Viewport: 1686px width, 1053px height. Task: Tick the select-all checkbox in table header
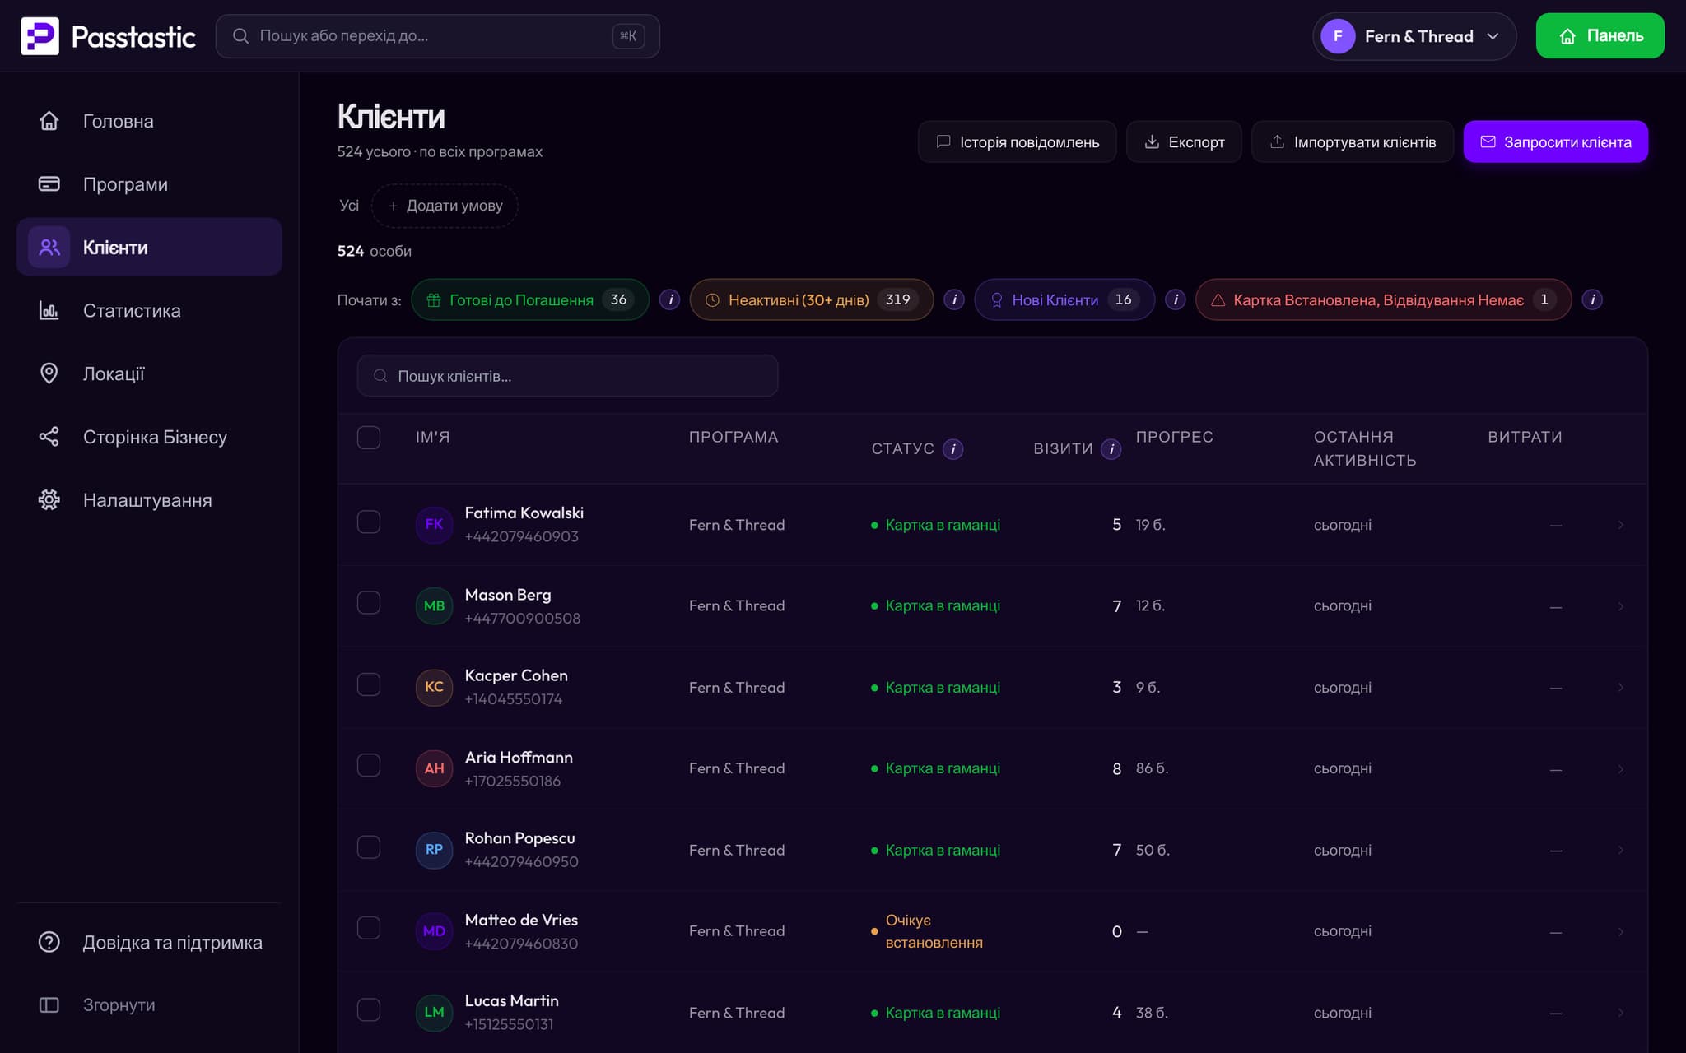[369, 438]
